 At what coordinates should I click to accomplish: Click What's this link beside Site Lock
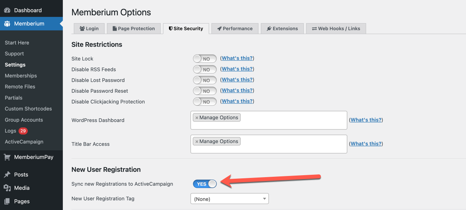click(x=237, y=58)
